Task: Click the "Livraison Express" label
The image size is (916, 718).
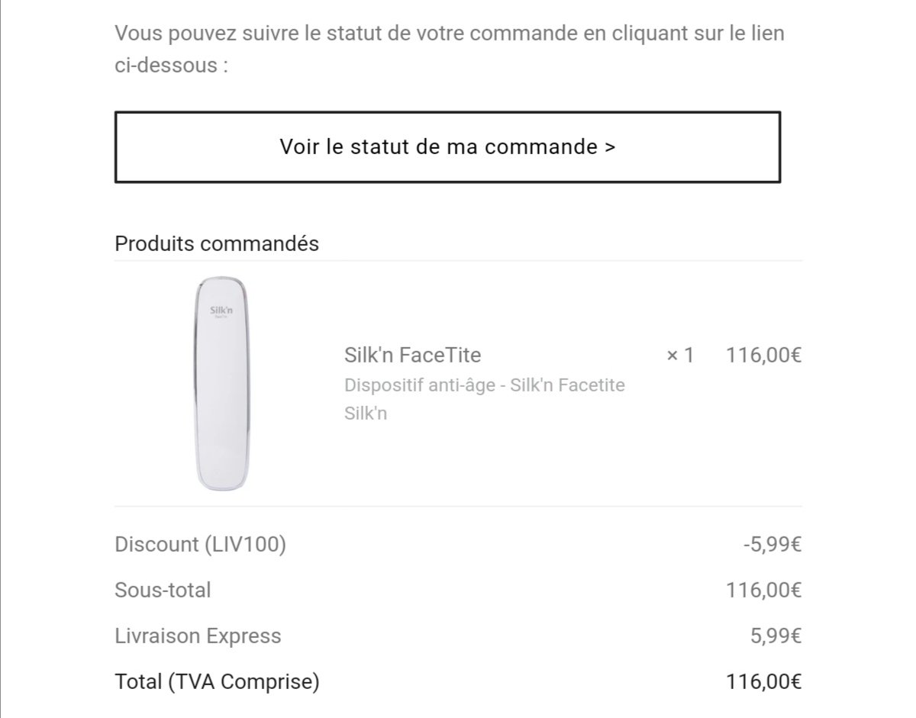Action: 198,636
